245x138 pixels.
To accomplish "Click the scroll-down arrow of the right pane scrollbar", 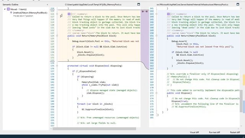I will (x=241, y=126).
